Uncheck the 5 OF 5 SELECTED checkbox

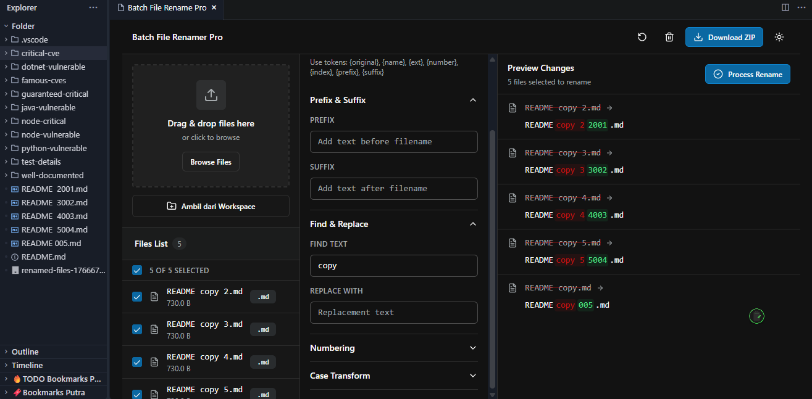pyautogui.click(x=136, y=270)
